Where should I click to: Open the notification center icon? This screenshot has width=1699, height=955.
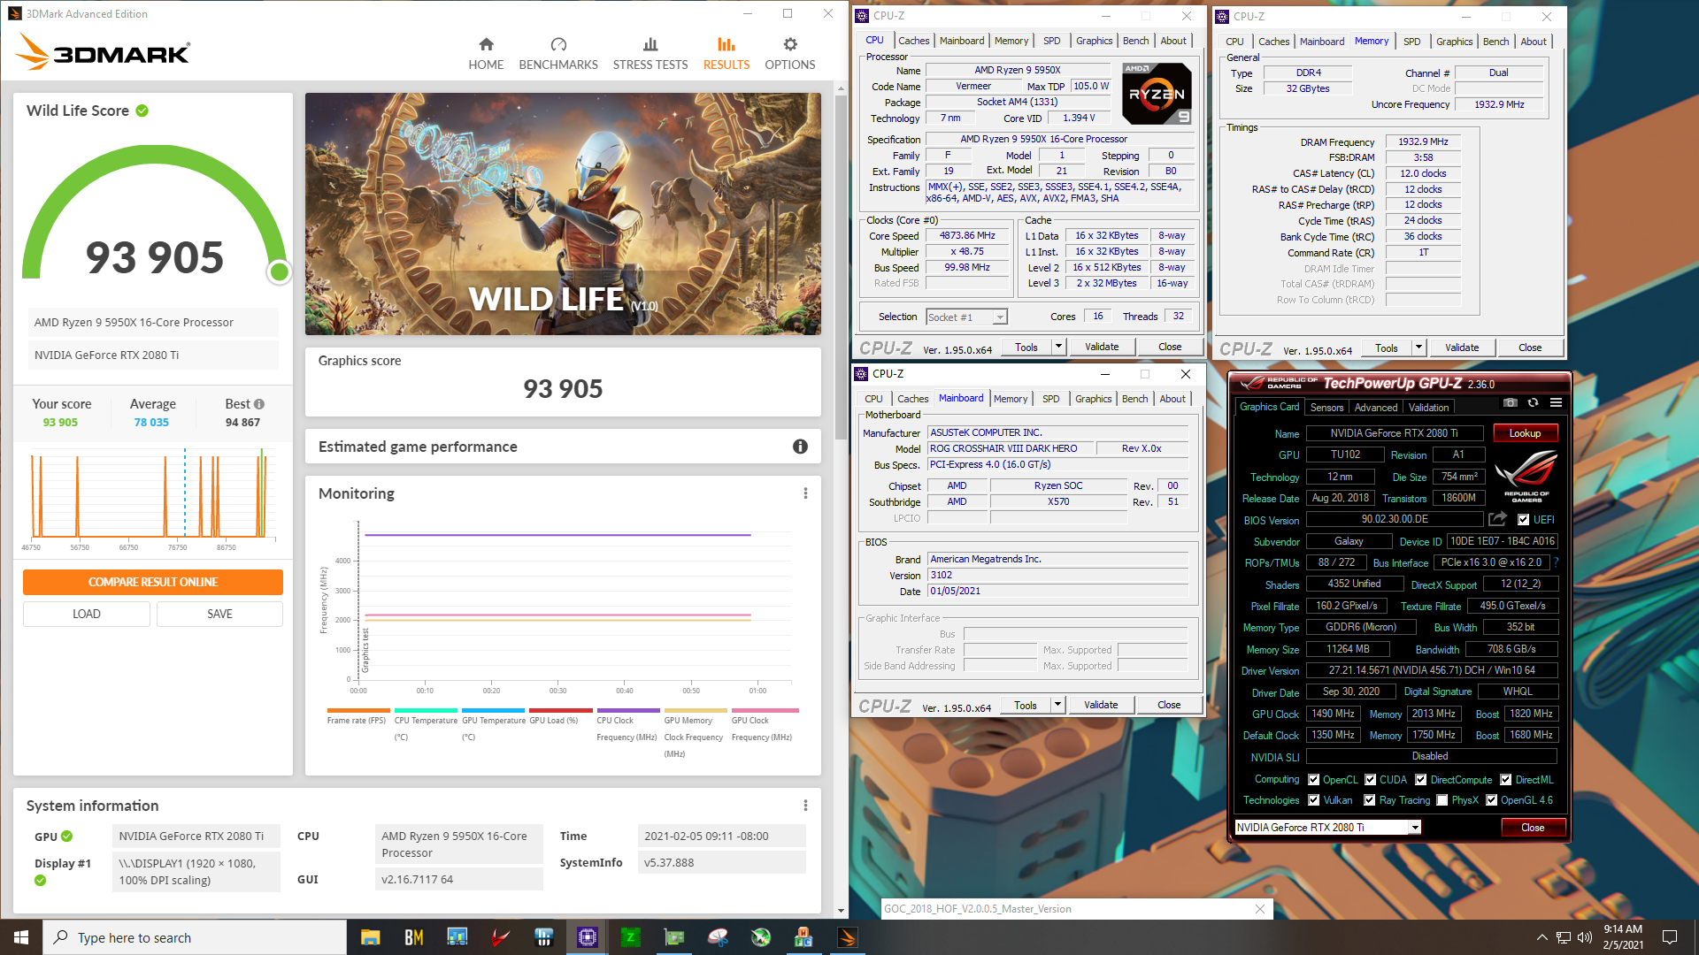coord(1670,937)
